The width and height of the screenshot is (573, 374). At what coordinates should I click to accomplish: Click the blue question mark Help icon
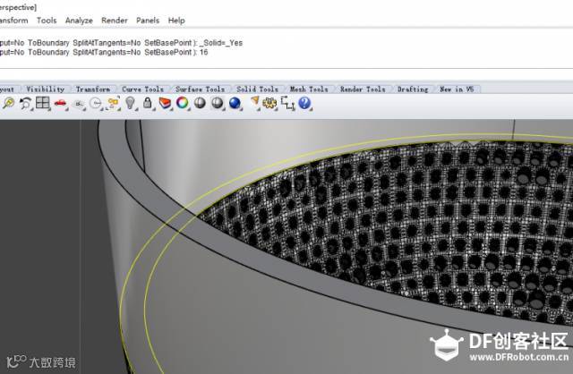pos(304,104)
